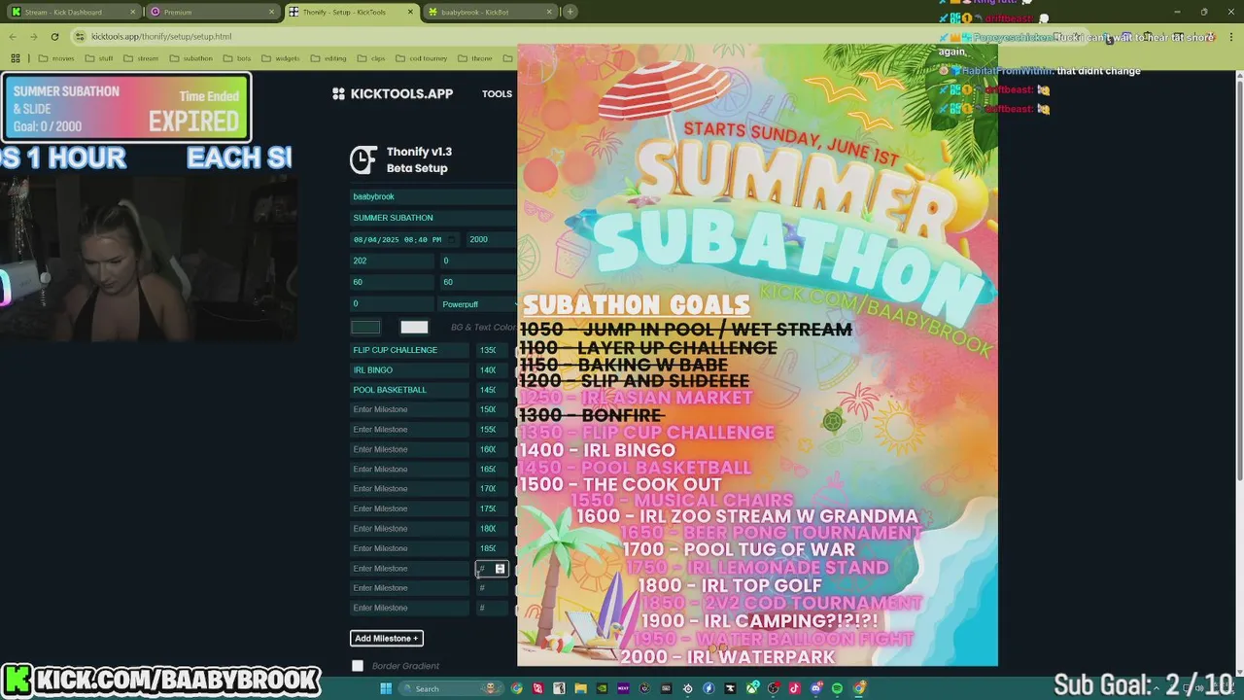Close the Stream - Kick Dashboard tab
Image resolution: width=1244 pixels, height=700 pixels.
(x=133, y=12)
